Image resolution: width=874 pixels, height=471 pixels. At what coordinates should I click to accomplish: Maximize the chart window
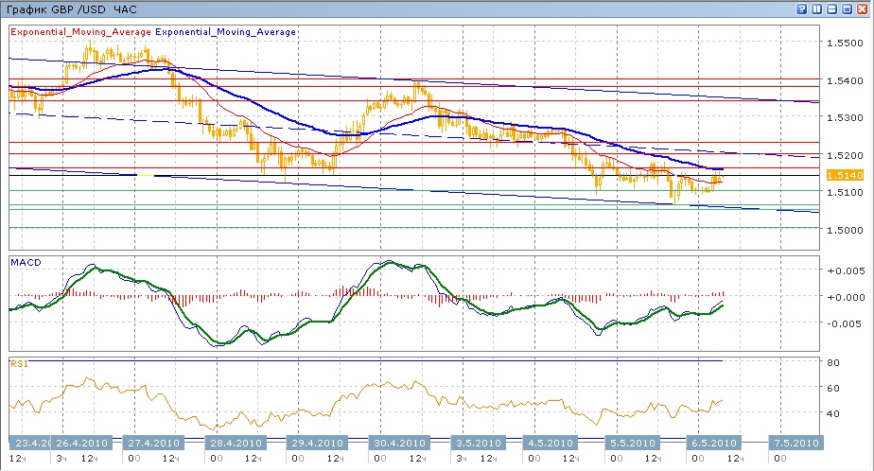pyautogui.click(x=848, y=9)
